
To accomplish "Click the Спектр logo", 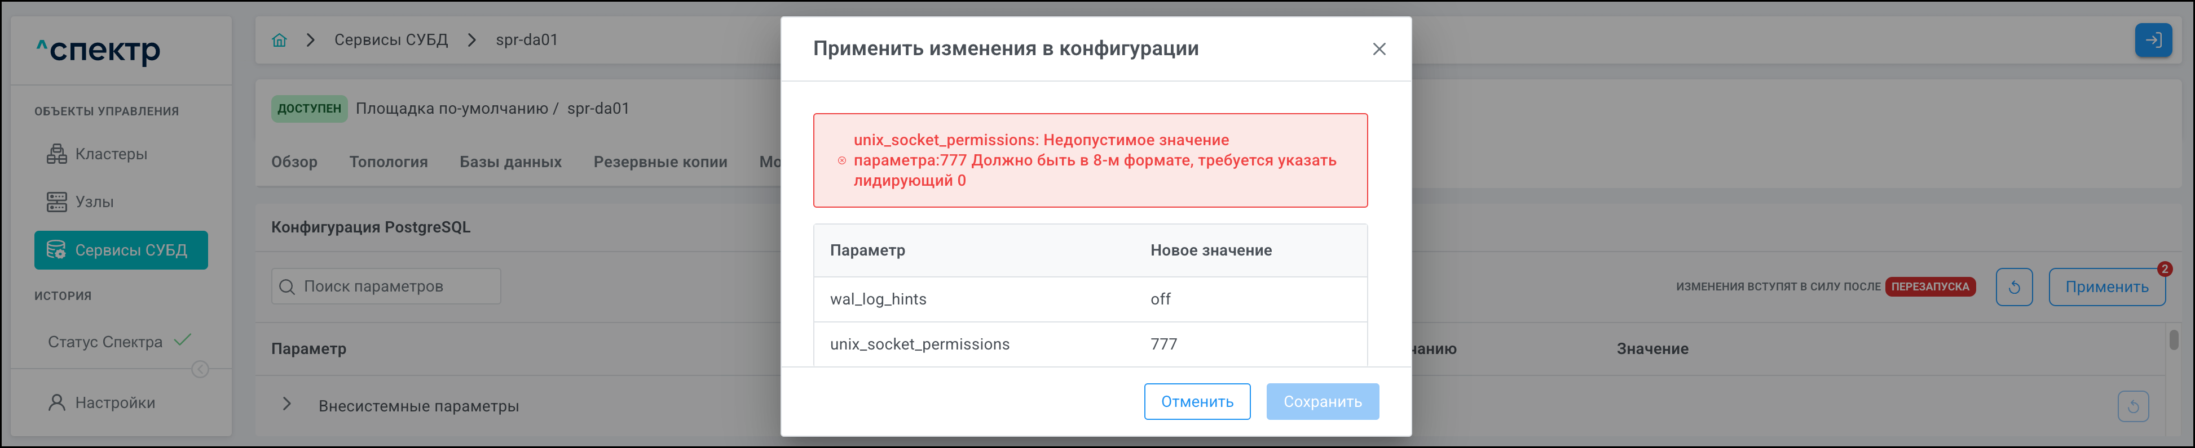I will pyautogui.click(x=98, y=50).
